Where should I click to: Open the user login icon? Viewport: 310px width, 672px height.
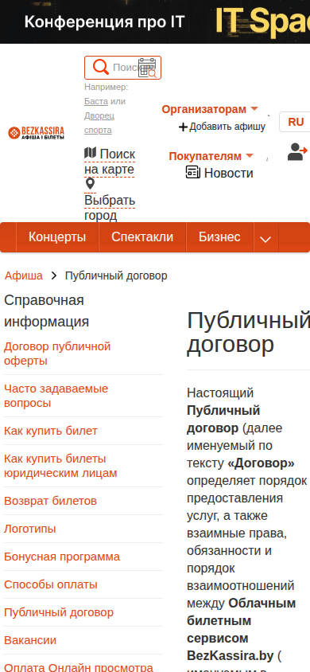click(297, 152)
